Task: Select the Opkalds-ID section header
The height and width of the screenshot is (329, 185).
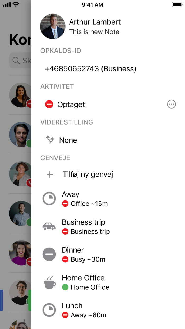Action: click(61, 51)
